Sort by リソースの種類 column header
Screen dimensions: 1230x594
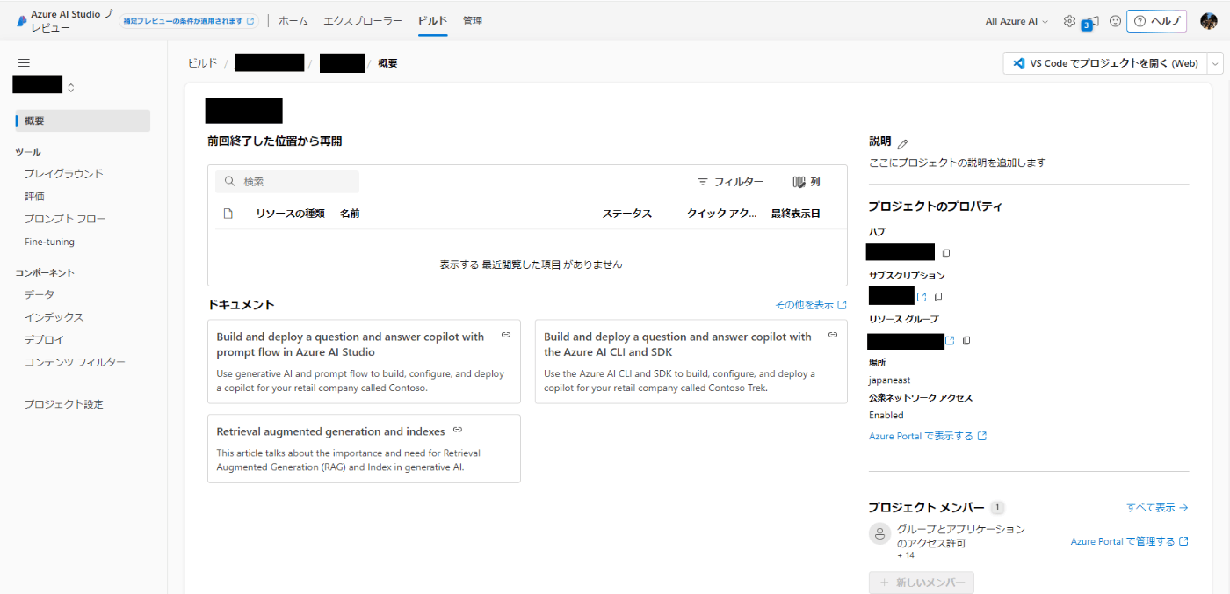tap(290, 214)
